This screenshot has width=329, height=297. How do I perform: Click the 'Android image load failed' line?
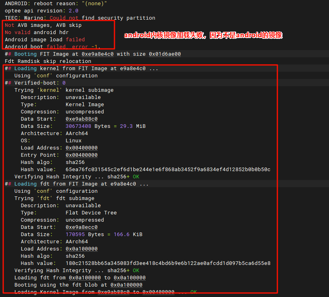pyautogui.click(x=45, y=40)
